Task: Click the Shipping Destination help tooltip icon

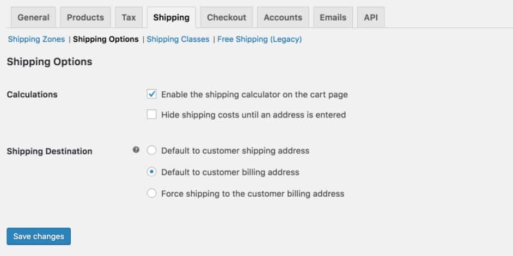Action: (x=136, y=150)
